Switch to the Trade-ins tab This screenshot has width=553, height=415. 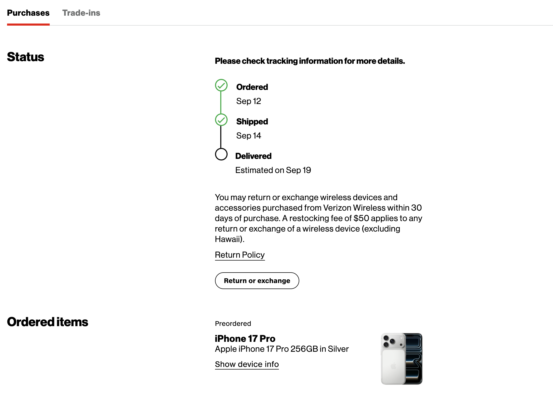point(81,13)
